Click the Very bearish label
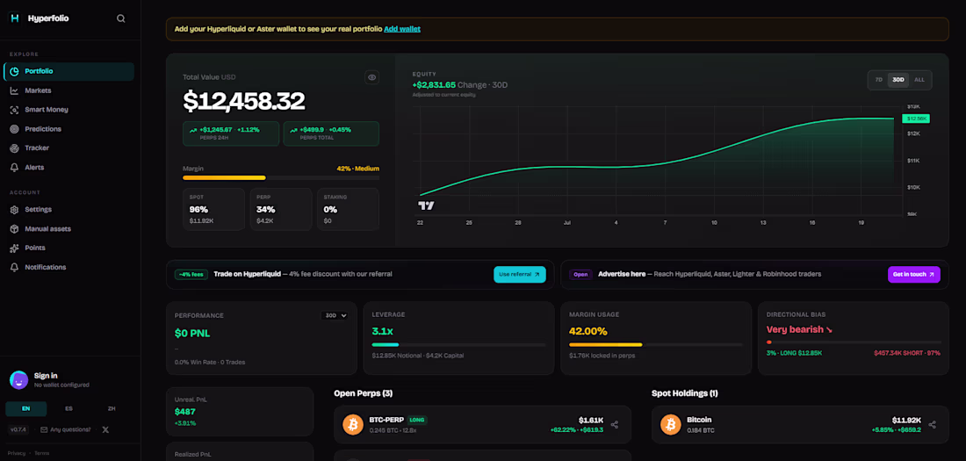Image resolution: width=966 pixels, height=461 pixels. [799, 330]
